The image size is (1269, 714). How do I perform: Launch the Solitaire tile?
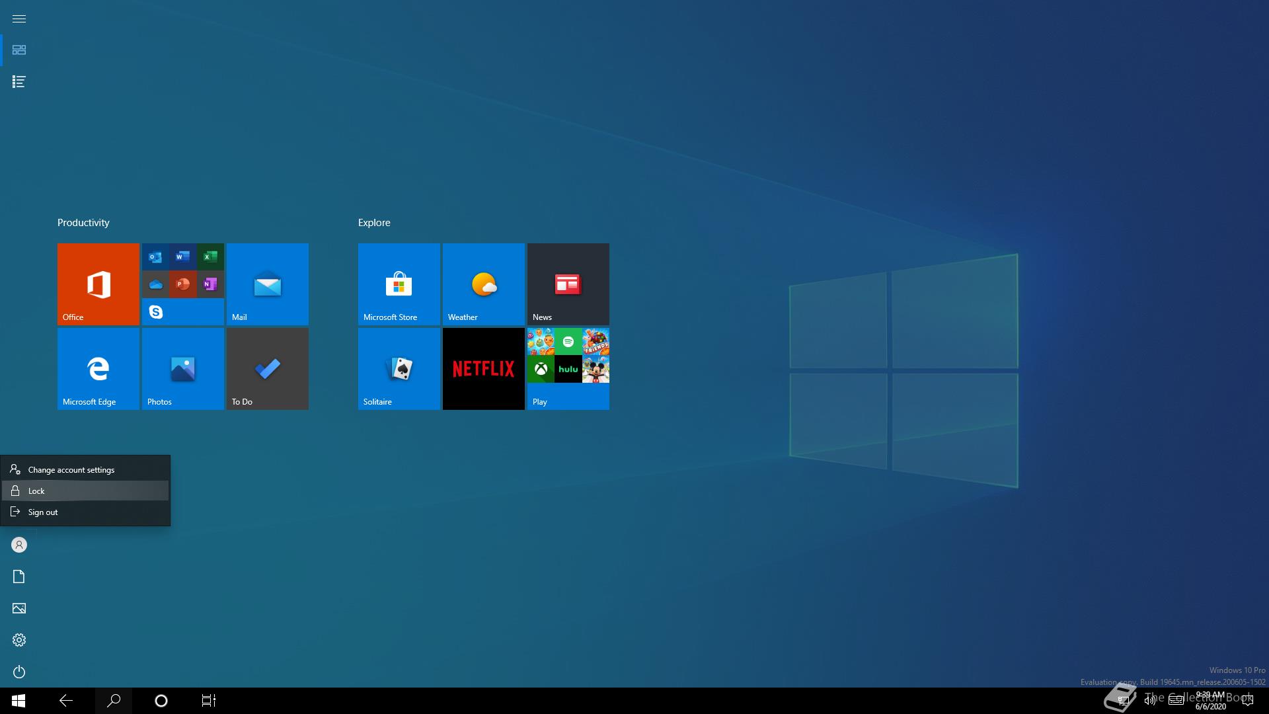399,369
